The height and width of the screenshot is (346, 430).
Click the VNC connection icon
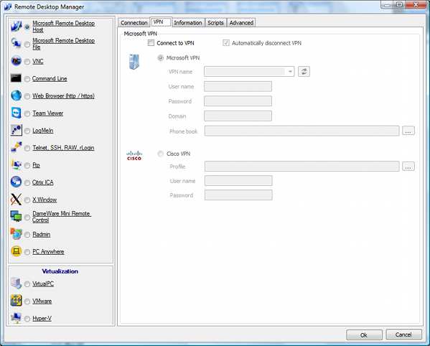(x=17, y=61)
